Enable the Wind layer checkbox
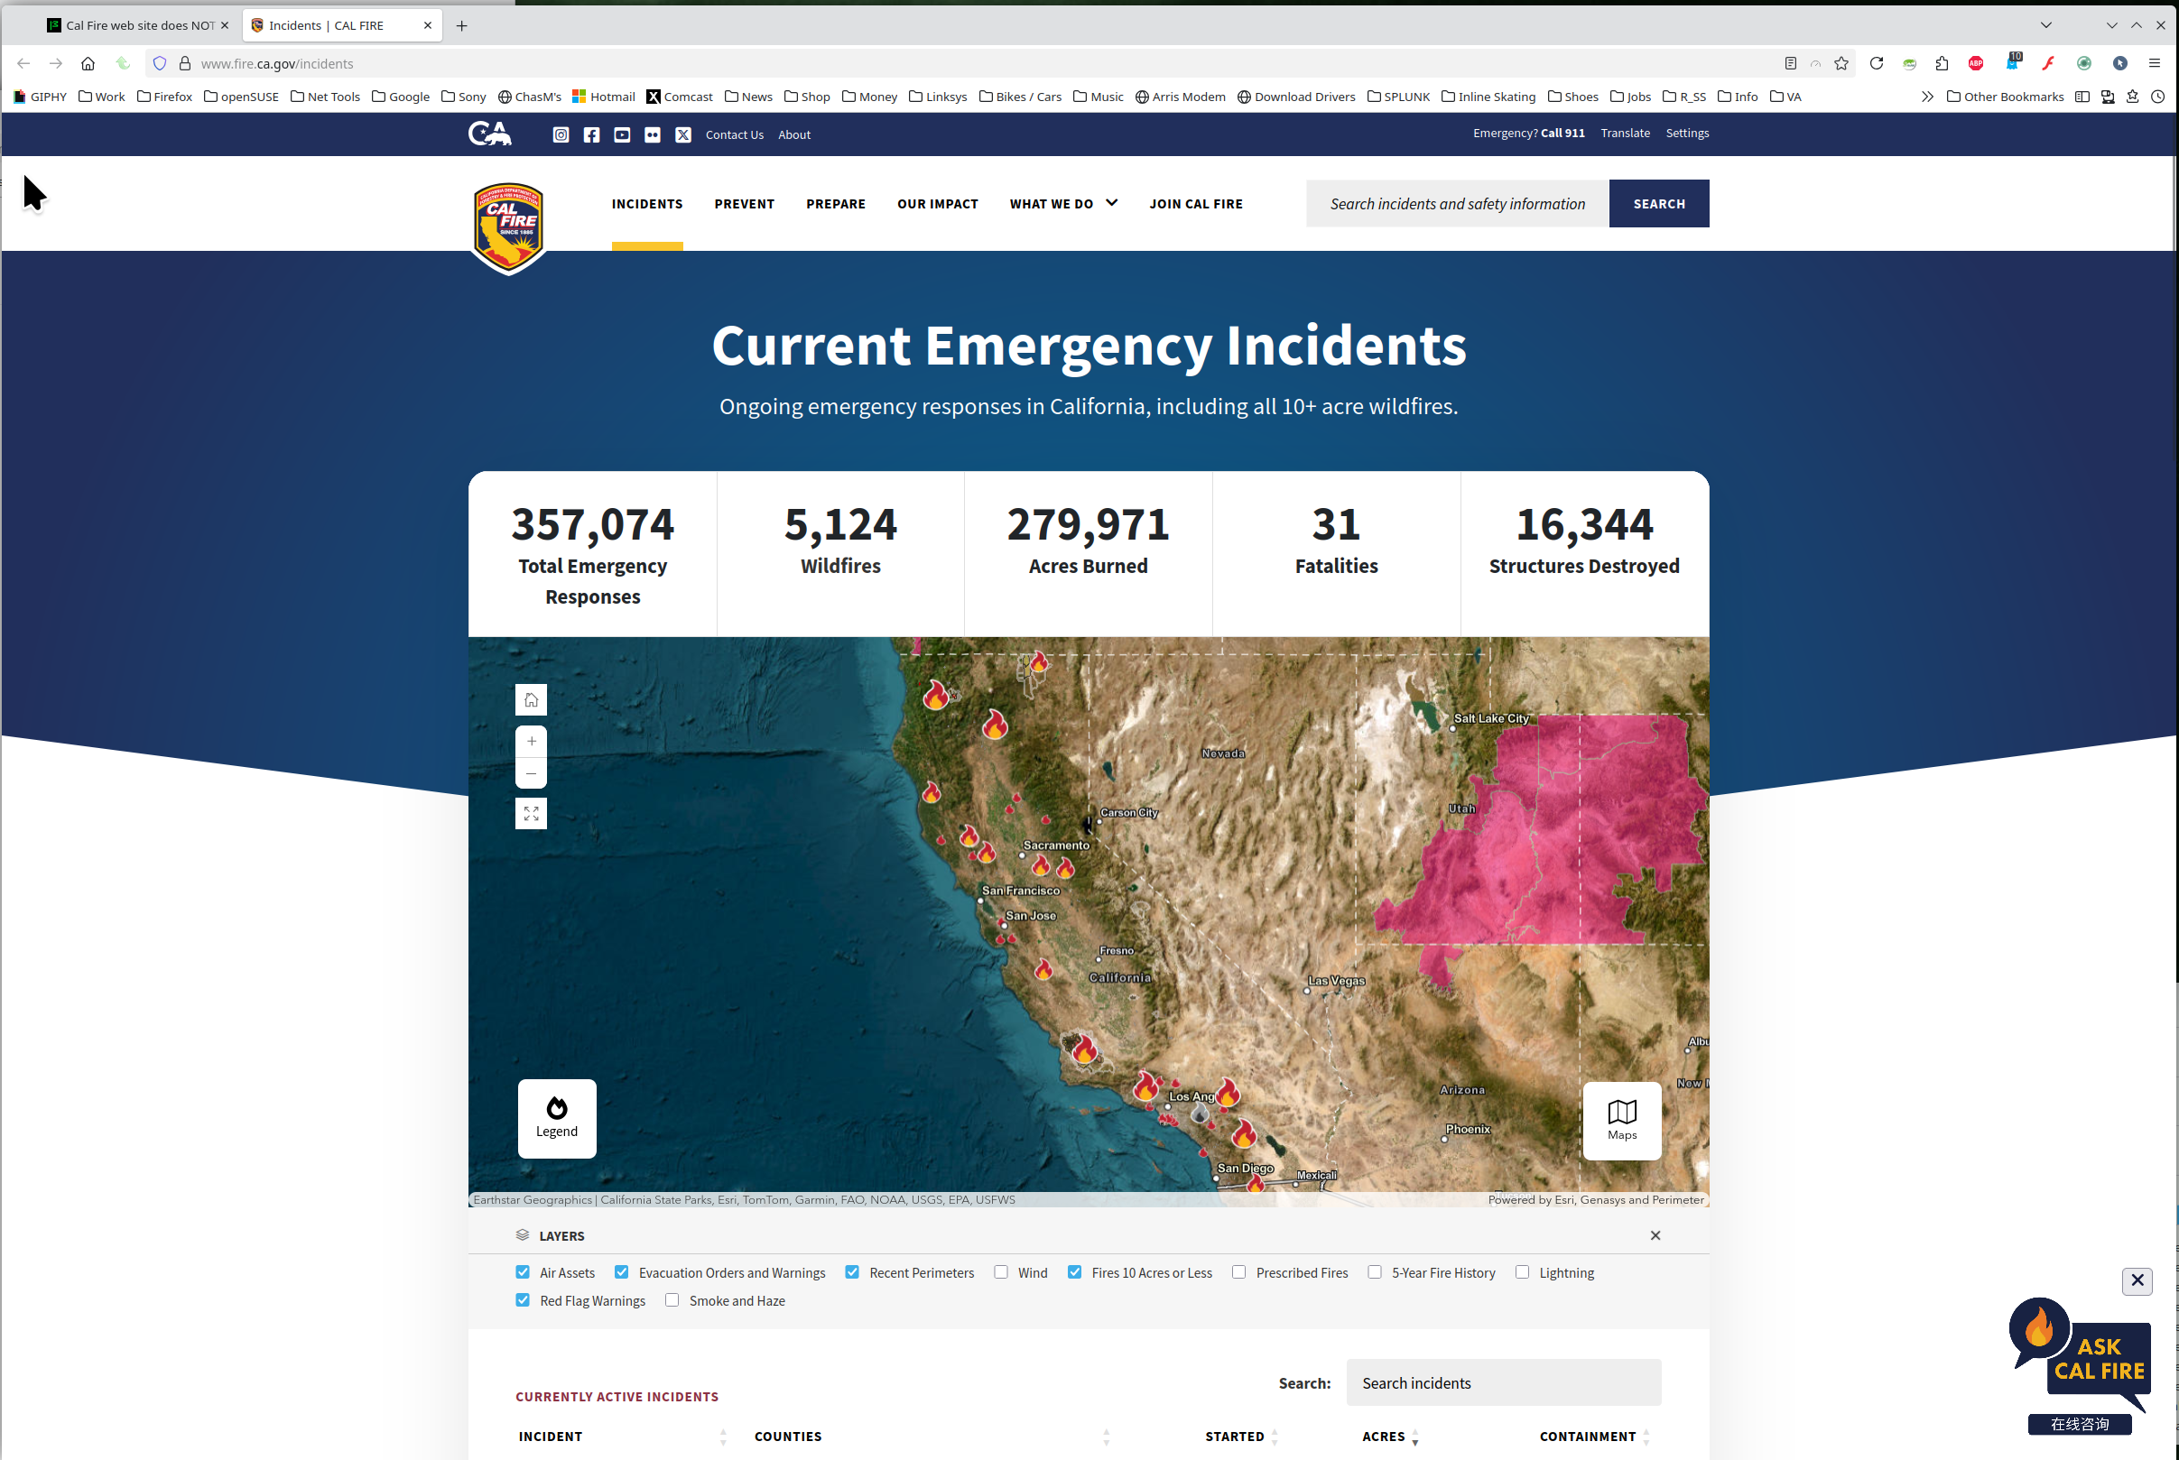Screen dimensions: 2179x1460 click(x=1001, y=1272)
